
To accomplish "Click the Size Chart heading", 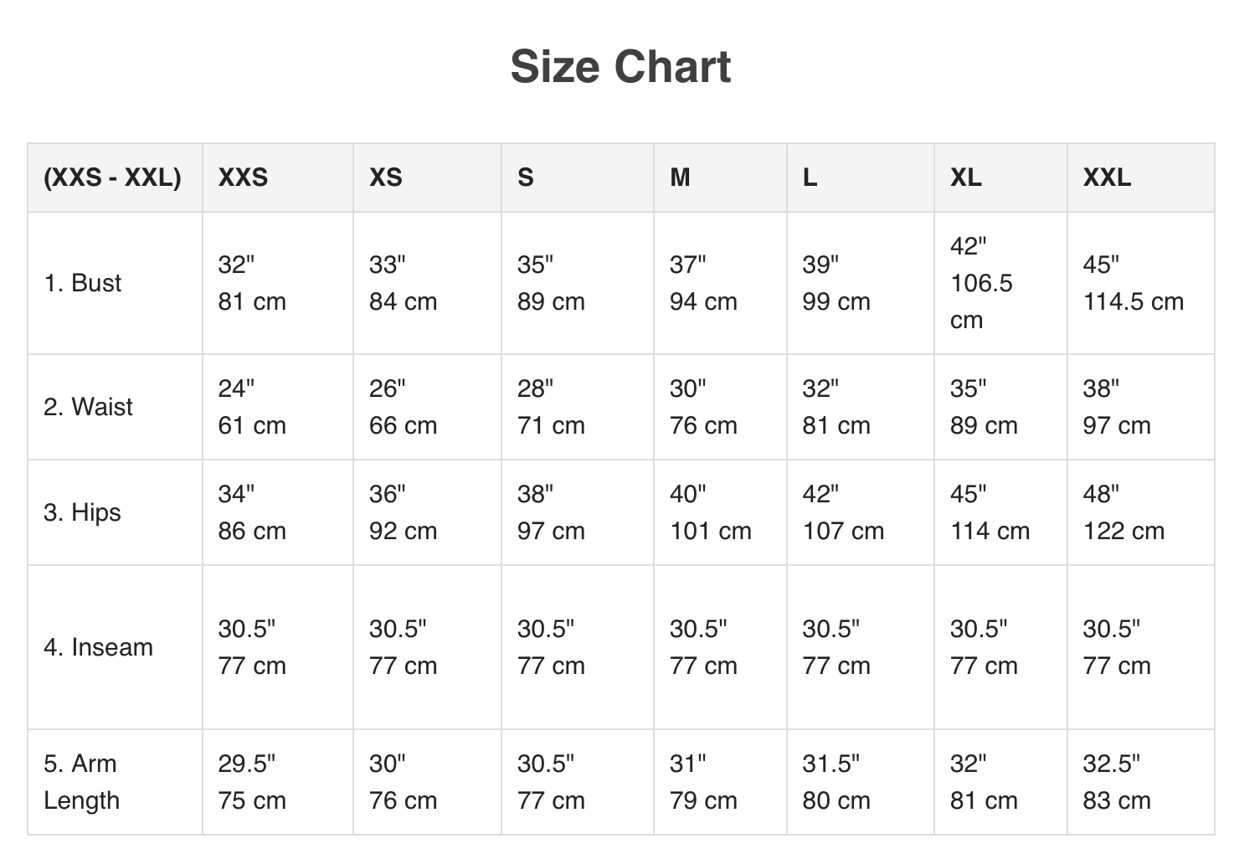I will click(620, 67).
